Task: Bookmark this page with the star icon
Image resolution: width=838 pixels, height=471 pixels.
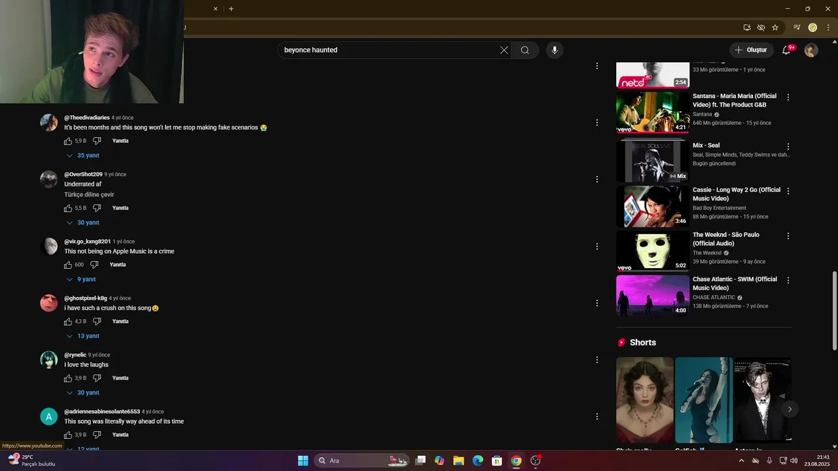Action: (775, 27)
